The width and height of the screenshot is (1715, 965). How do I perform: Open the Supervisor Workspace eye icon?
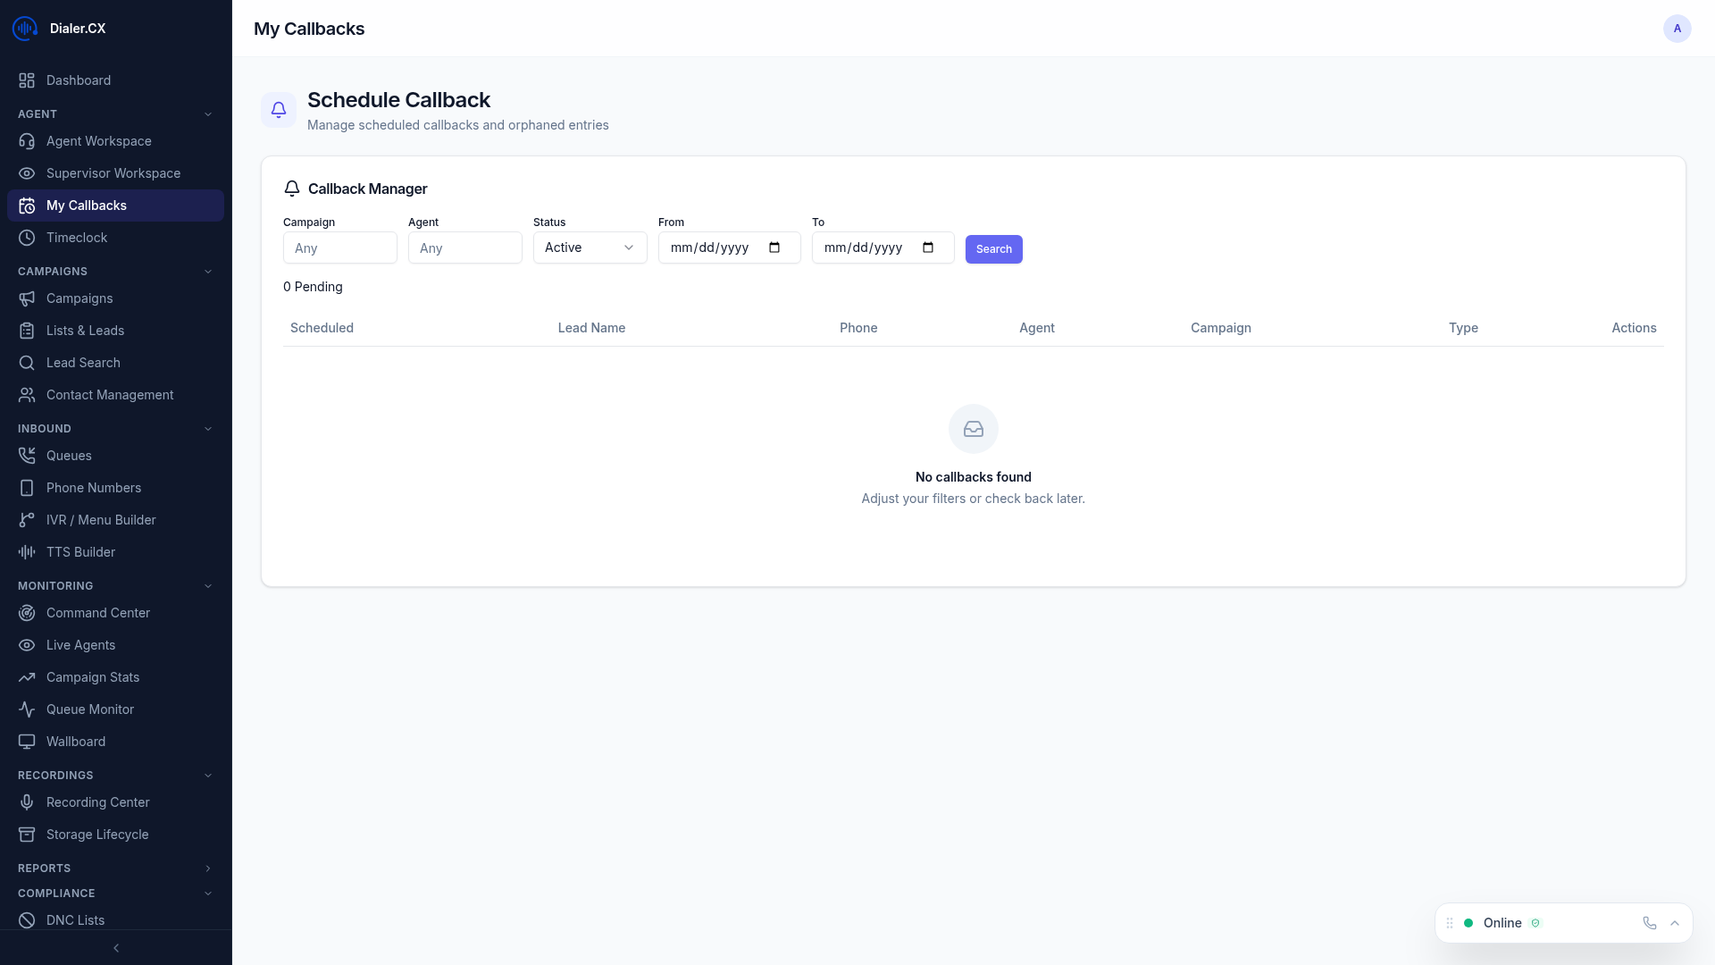[27, 173]
